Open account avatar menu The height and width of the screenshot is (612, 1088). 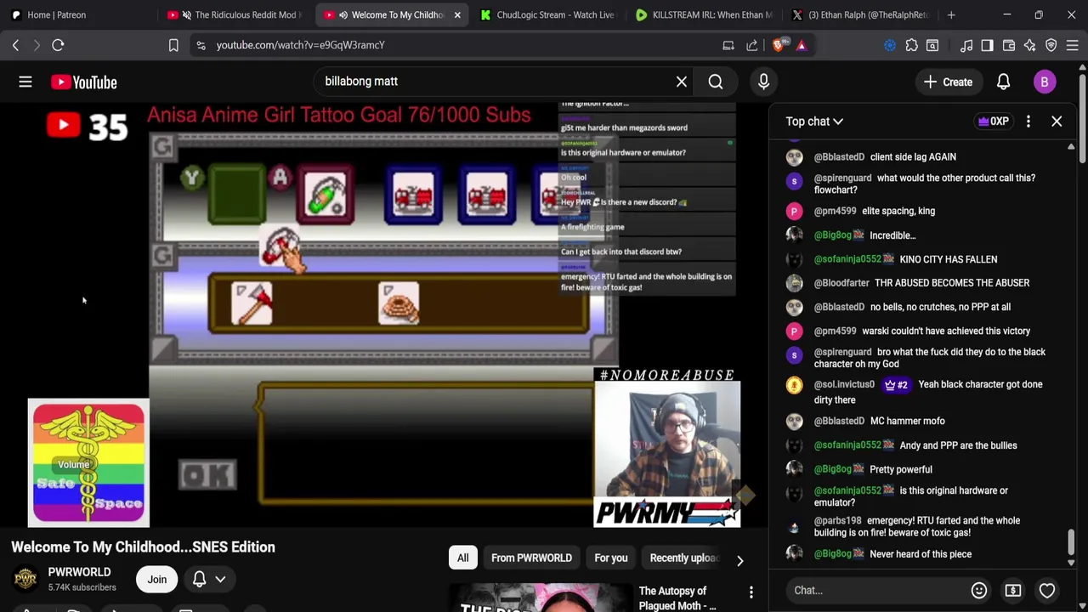[x=1045, y=82]
